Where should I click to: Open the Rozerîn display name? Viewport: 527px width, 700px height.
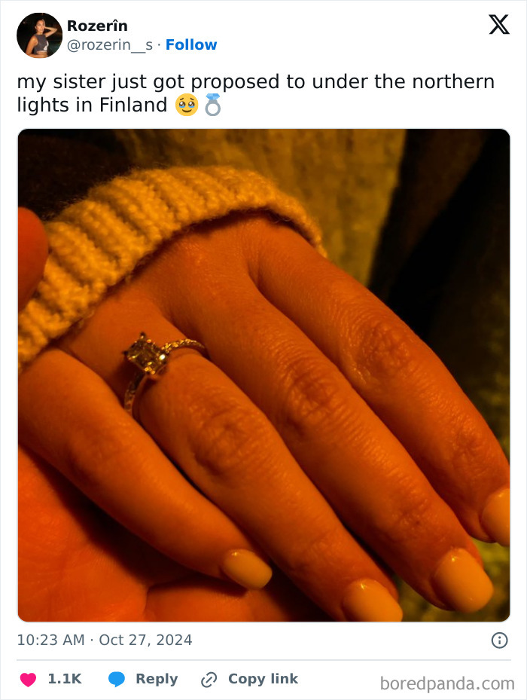97,26
